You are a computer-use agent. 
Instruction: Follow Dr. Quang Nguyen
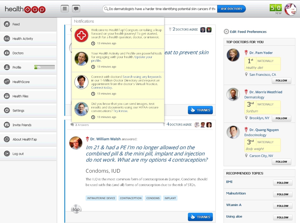click(281, 162)
